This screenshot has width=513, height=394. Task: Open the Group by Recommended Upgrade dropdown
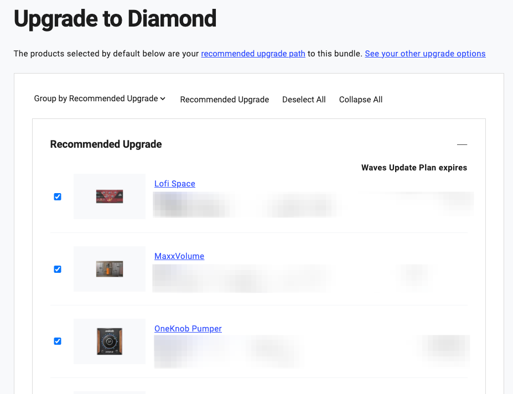100,98
